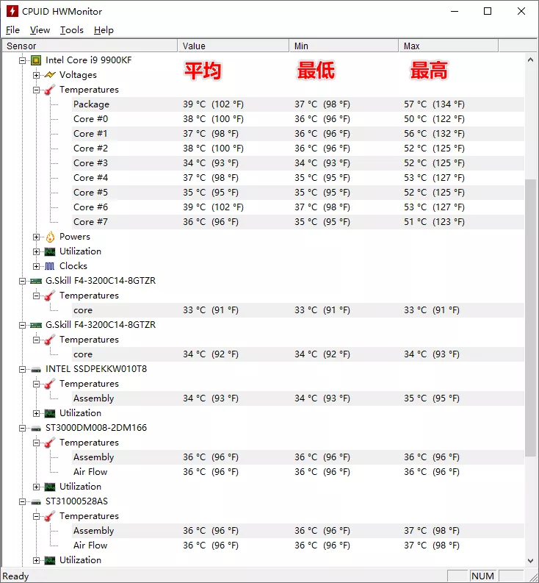Click Core #1 max value 56 °C (132 °F)
The image size is (539, 583).
(434, 134)
